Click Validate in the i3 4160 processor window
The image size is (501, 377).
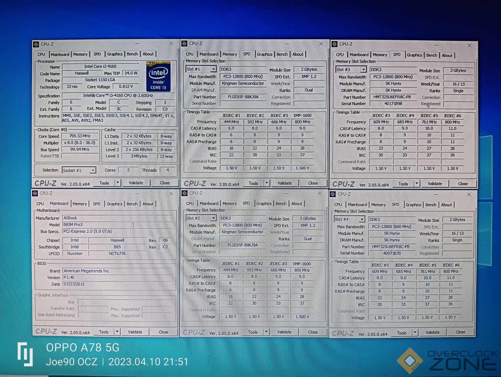coord(136,183)
